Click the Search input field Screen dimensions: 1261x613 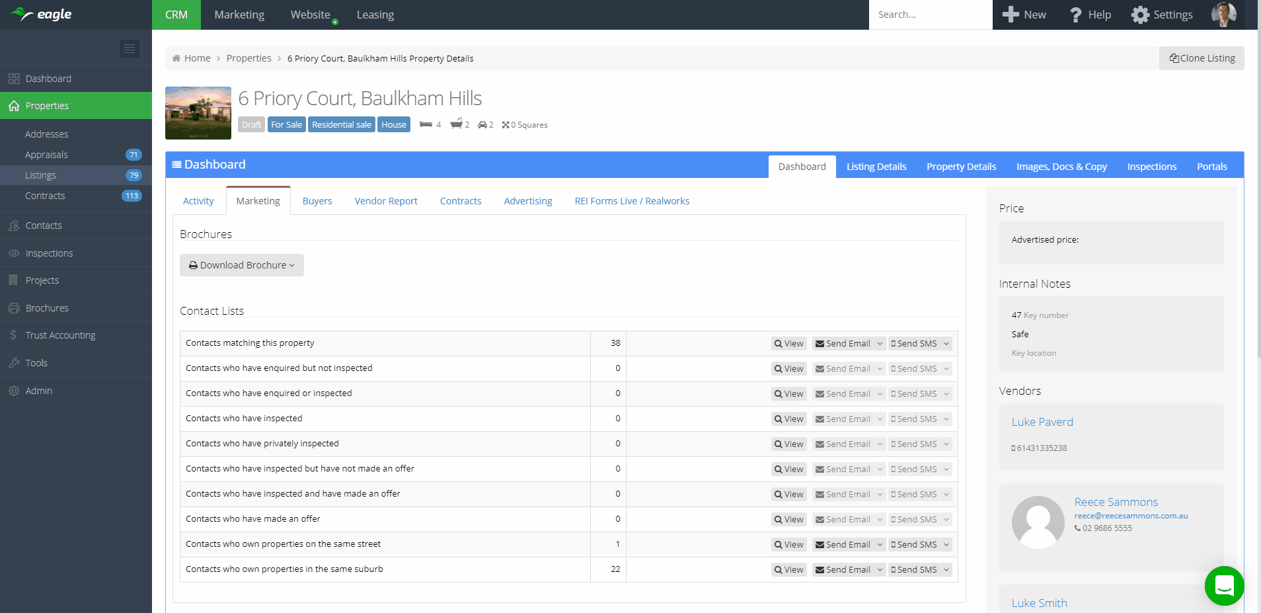coord(930,15)
